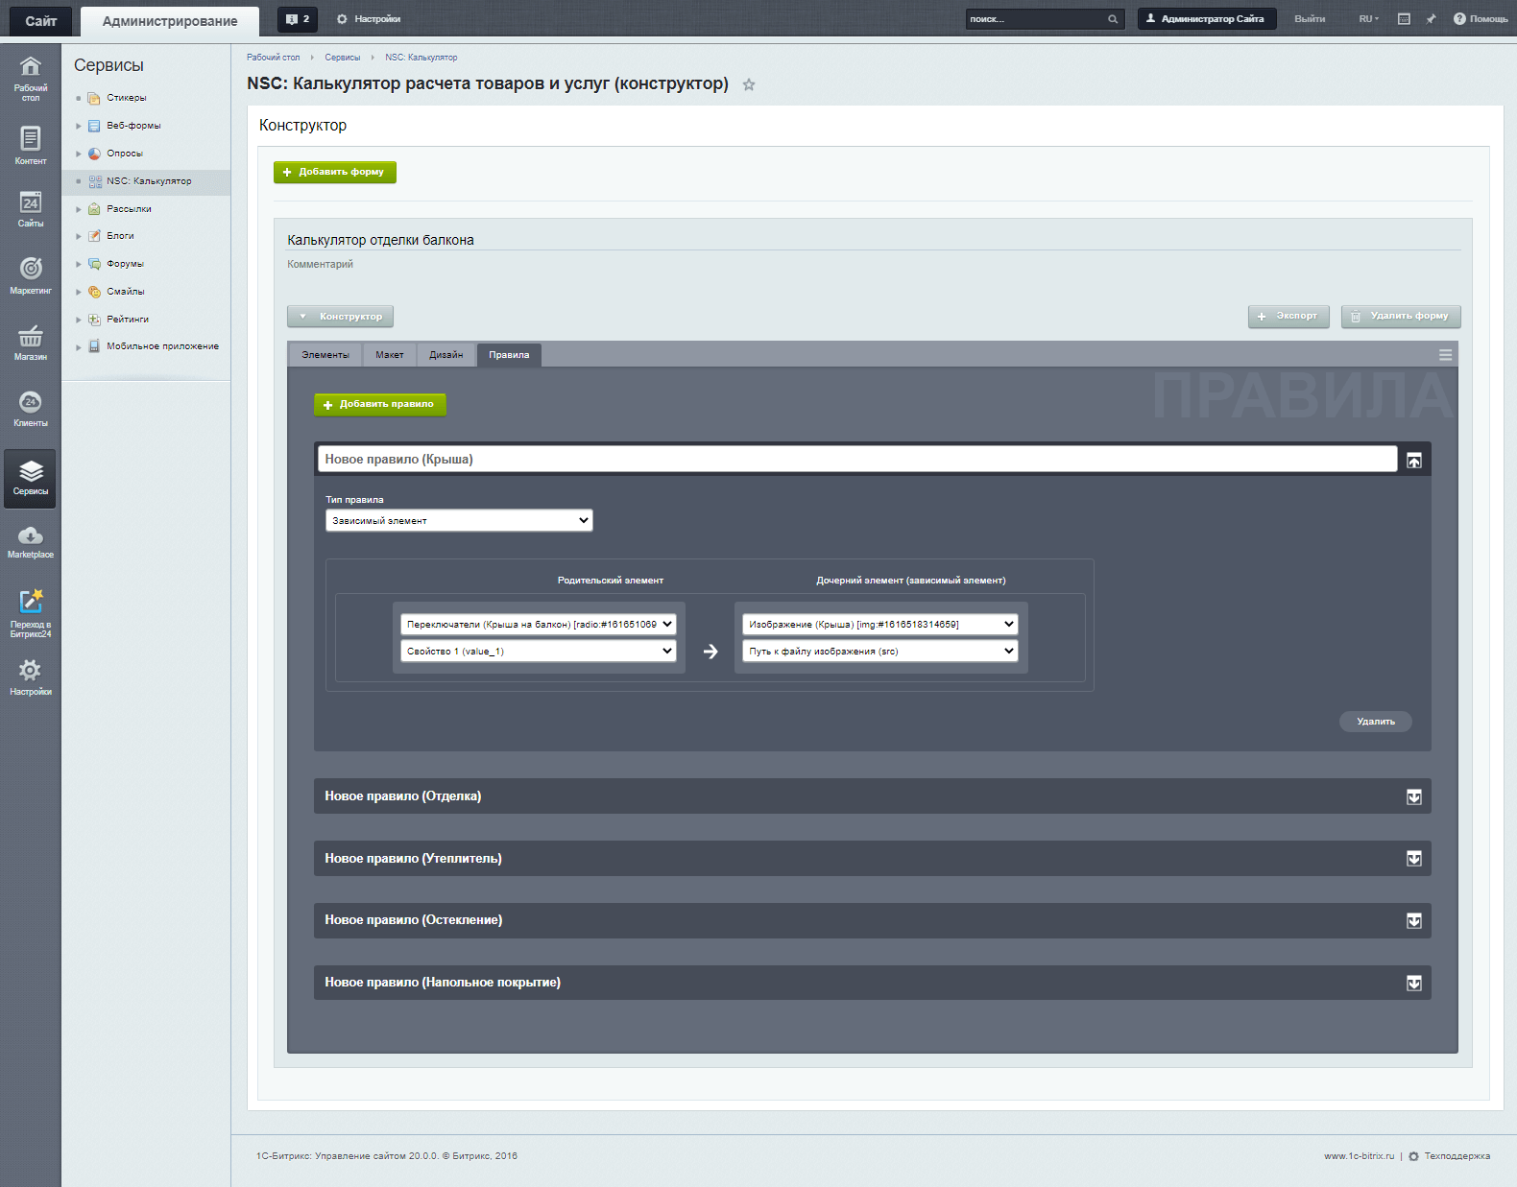The image size is (1517, 1187).
Task: Open the hamburger menu in constructor panel
Action: click(1445, 355)
